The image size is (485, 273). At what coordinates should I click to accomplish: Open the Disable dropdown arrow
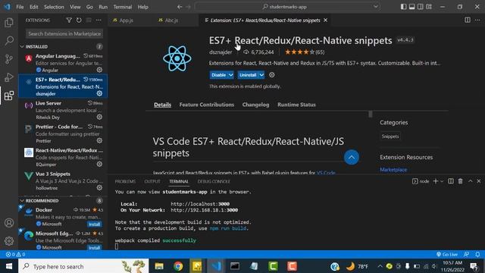click(230, 75)
